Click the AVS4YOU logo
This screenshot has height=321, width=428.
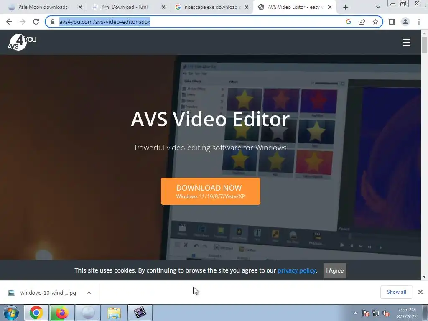(x=22, y=42)
